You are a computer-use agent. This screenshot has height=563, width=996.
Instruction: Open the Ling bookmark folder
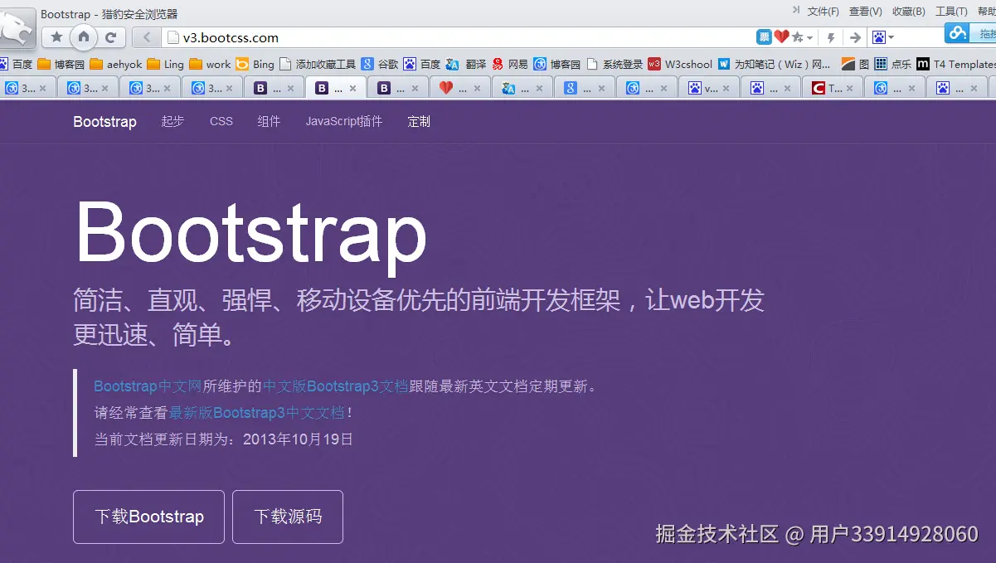(x=165, y=64)
